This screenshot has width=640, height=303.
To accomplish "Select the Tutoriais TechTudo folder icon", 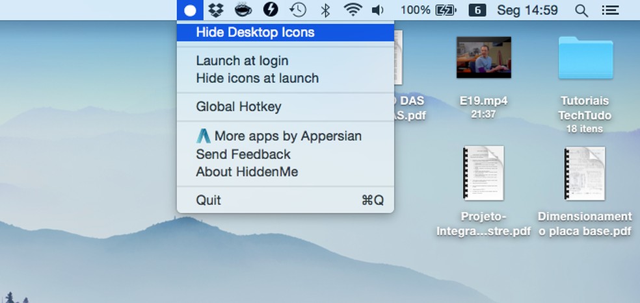I will tap(586, 58).
